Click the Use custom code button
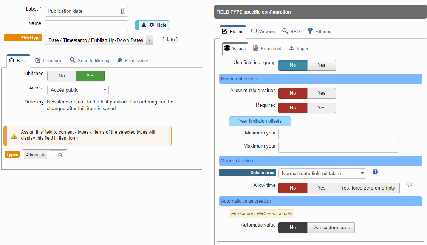 pyautogui.click(x=331, y=228)
